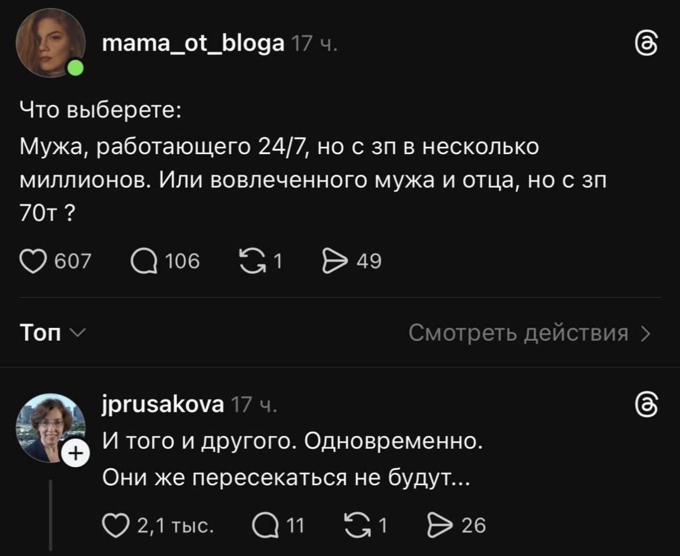Repost jprusakova's comment
680x556 pixels.
click(358, 525)
